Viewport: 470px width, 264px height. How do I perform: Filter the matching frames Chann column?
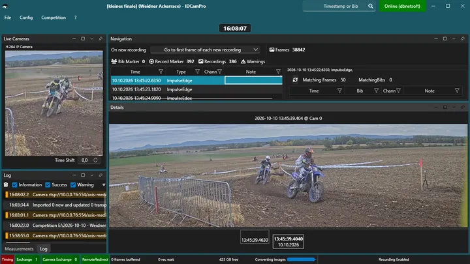pos(398,91)
